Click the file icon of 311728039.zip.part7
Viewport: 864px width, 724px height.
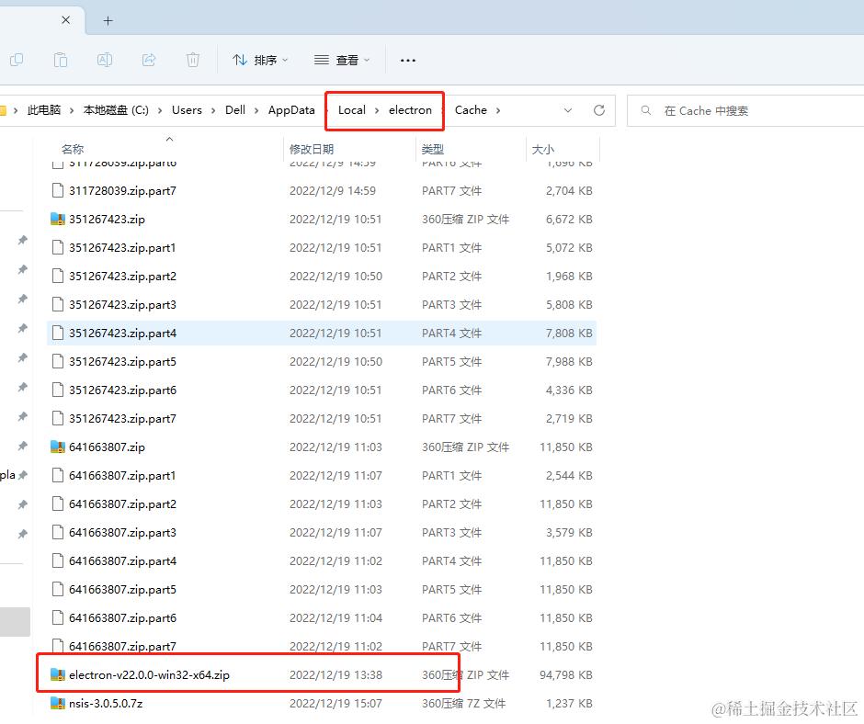pyautogui.click(x=58, y=190)
